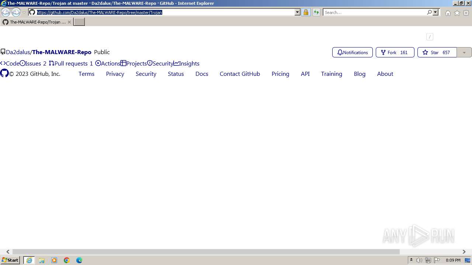The image size is (472, 265).
Task: Click the fork icon in Fork button
Action: (383, 52)
